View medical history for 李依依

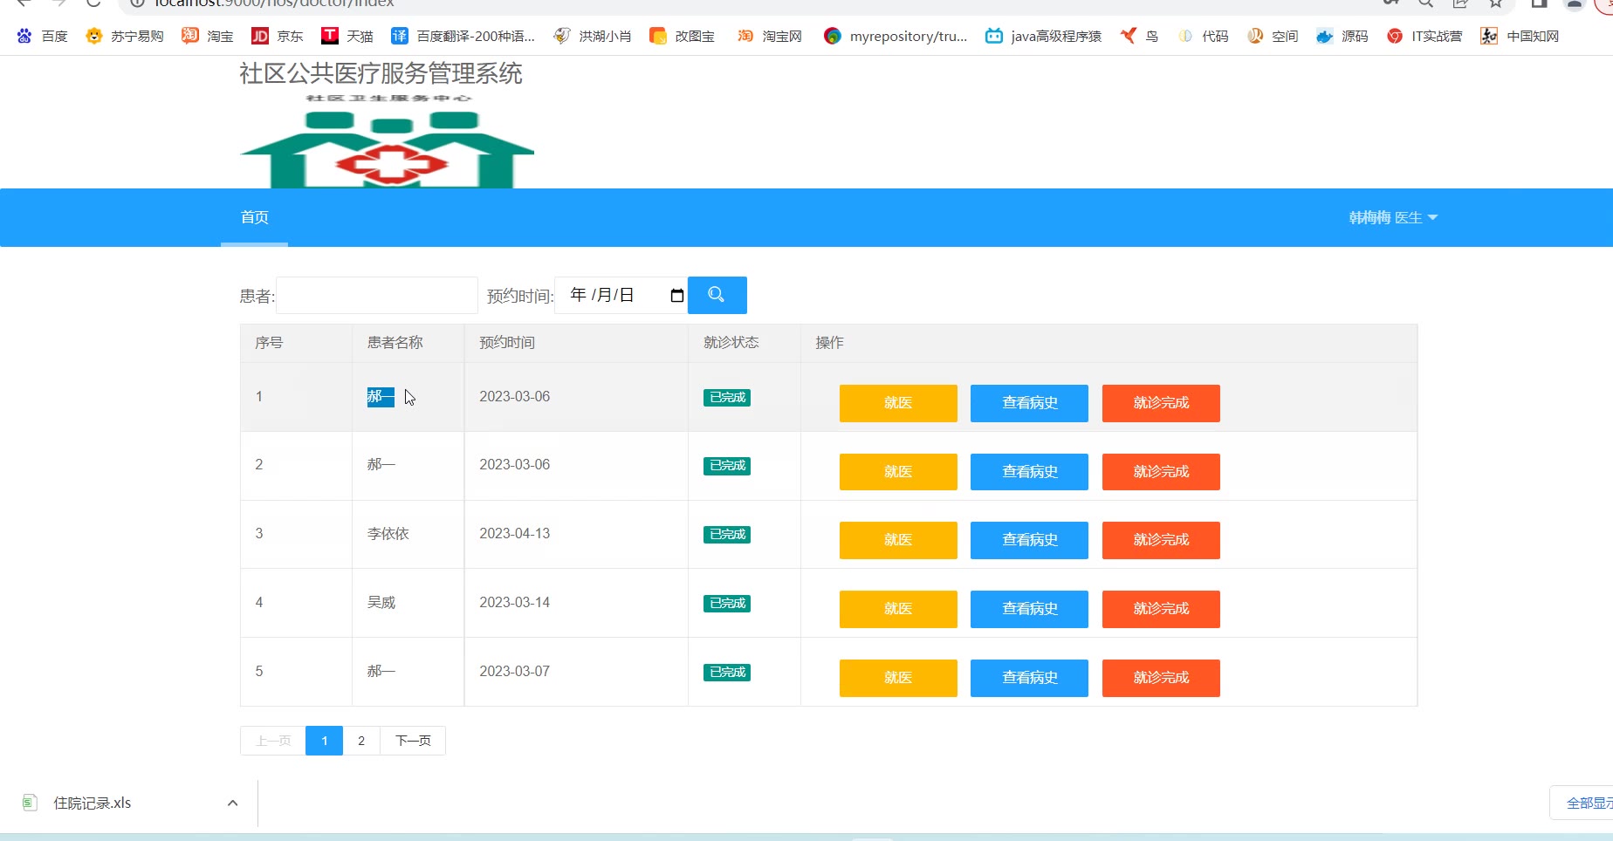pyautogui.click(x=1030, y=540)
